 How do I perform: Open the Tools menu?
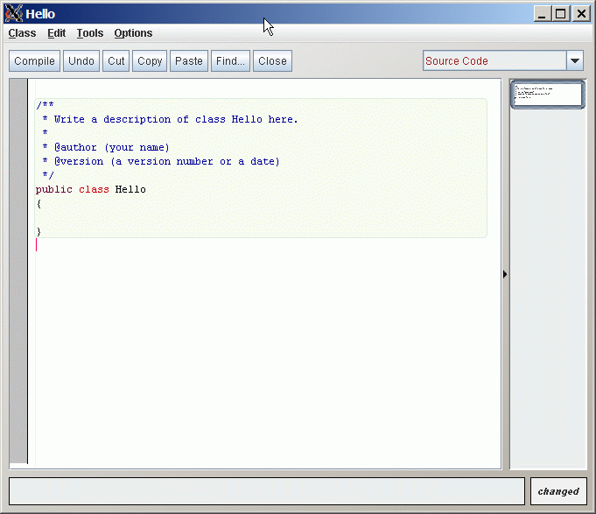(x=89, y=33)
